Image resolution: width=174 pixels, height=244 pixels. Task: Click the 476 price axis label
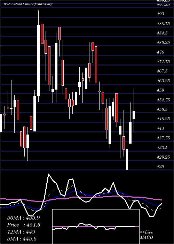[160, 52]
